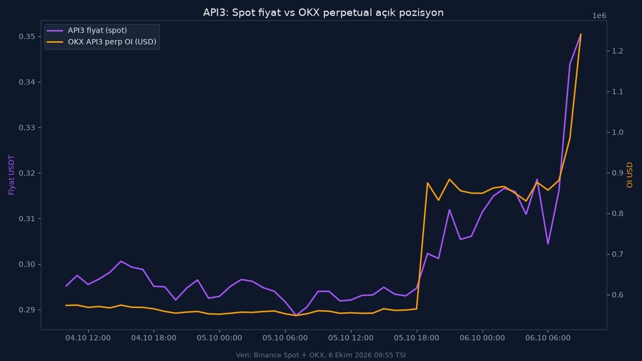The height and width of the screenshot is (361, 642).
Task: Click the time label '06.10 06:00'
Action: [x=548, y=338]
